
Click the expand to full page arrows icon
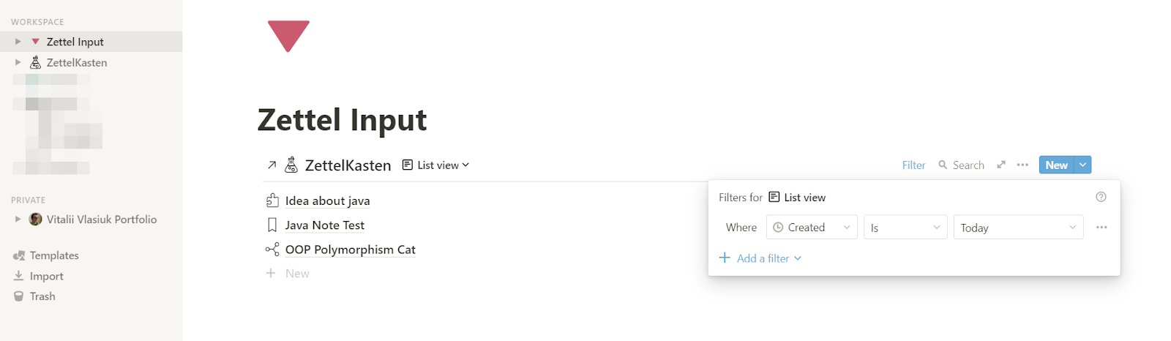click(x=1001, y=165)
